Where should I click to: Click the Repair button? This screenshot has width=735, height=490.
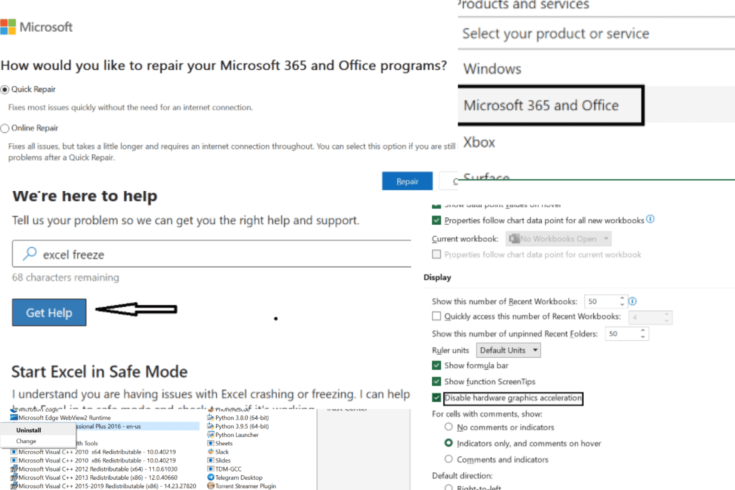(x=407, y=181)
